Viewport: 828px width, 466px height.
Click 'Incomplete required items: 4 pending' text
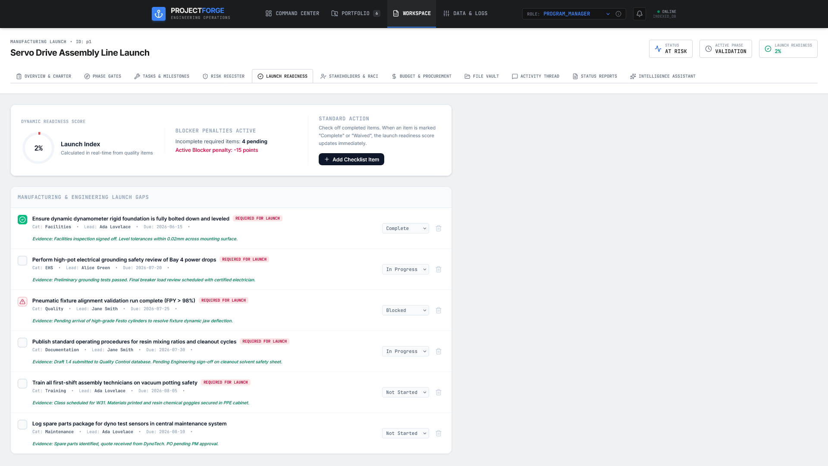point(221,142)
